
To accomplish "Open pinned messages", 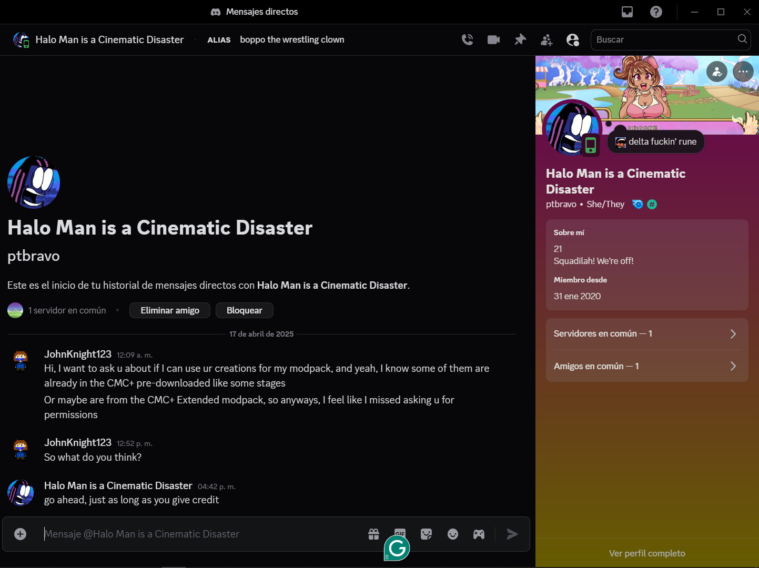I will [520, 39].
